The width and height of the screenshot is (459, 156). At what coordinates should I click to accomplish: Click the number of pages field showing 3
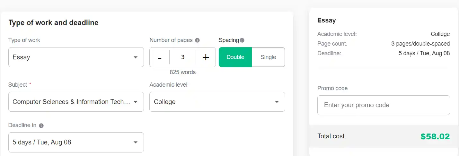pos(182,57)
